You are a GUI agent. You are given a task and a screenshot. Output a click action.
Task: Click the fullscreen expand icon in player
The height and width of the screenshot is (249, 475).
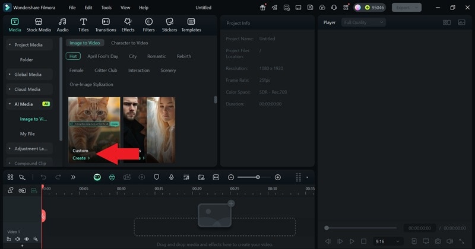[462, 241]
